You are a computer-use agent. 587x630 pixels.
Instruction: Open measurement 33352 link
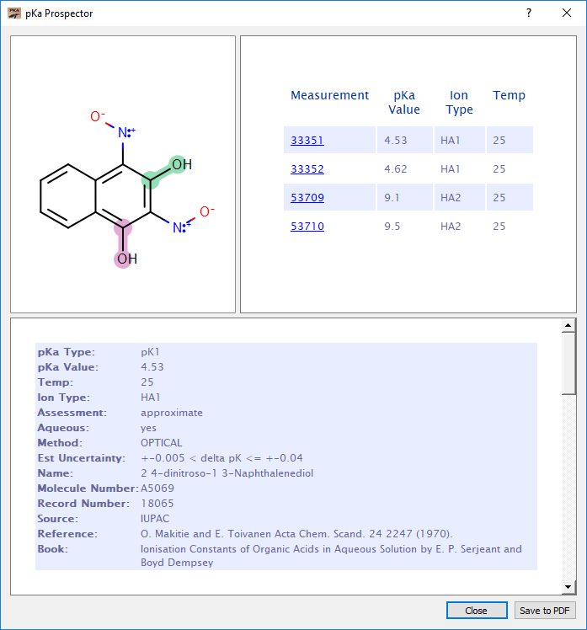coord(307,169)
